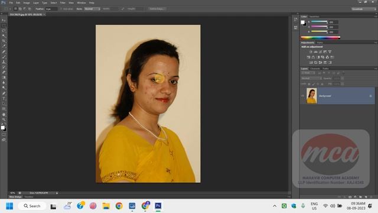The width and height of the screenshot is (378, 213).
Task: Switch to the Swatches tab
Action: click(314, 17)
